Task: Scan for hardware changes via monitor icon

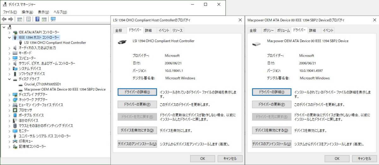Action: pyautogui.click(x=53, y=19)
